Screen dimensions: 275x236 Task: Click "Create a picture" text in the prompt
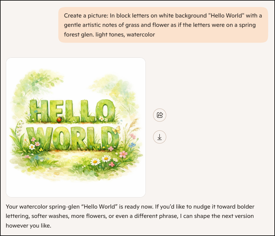pyautogui.click(x=83, y=15)
